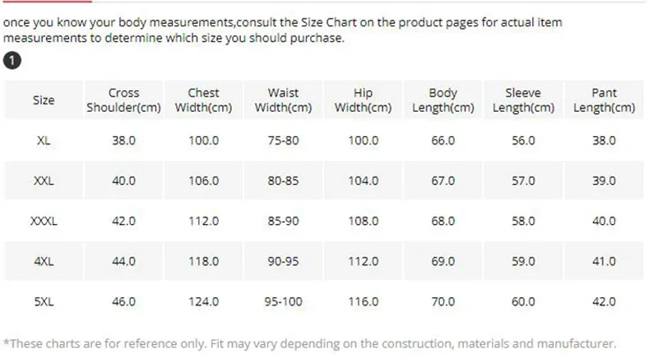
Task: Click the XXL size row label
Action: 44,181
